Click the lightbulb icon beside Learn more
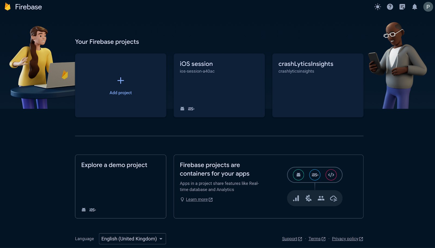Screen dimensions: 435x248 click(x=182, y=199)
